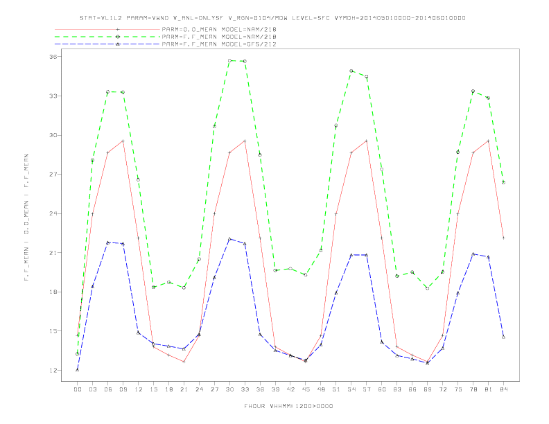Screen dimensions: 549x424
Task: Click the vertical y-axis label F.F_MEAN | O.O_MEAN
Action: point(26,218)
